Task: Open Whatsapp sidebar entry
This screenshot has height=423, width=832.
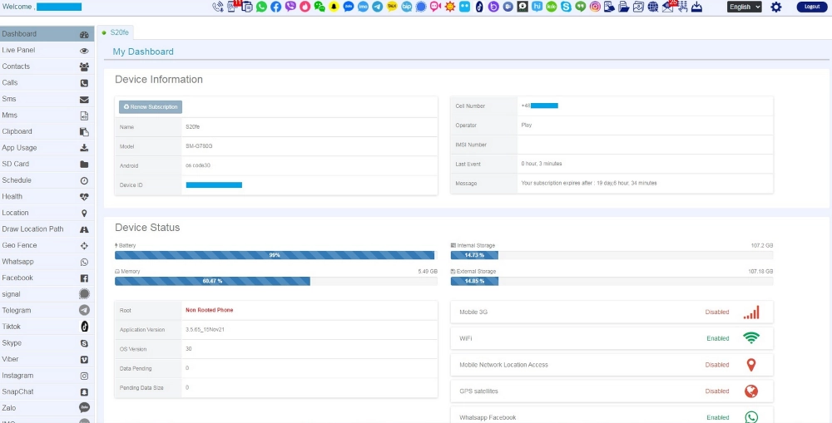Action: [47, 262]
